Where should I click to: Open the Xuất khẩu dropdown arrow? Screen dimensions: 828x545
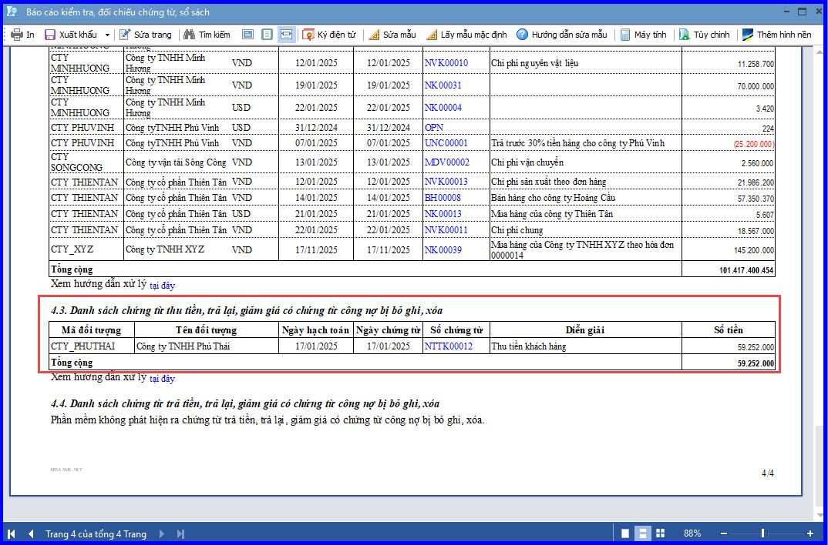[x=107, y=35]
